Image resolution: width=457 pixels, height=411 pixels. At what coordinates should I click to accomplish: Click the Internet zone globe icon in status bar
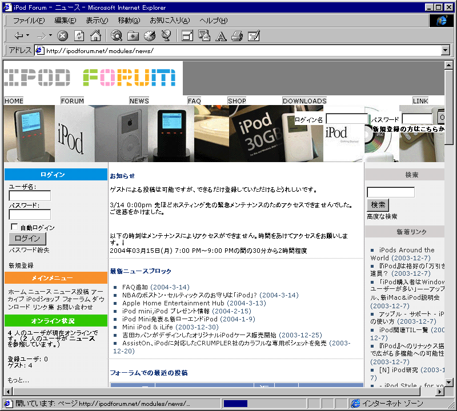[x=355, y=404]
